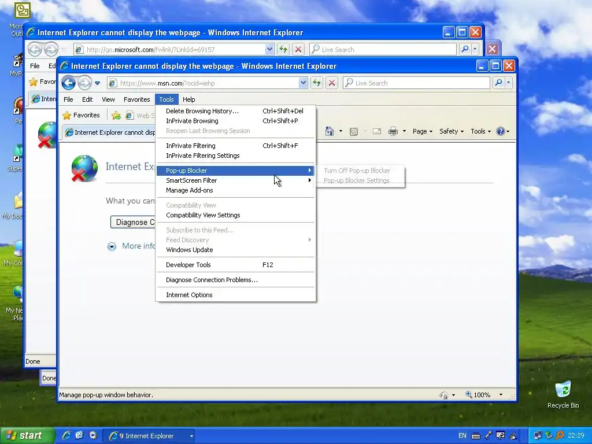
Task: Open address dropdown in back IE window
Action: [269, 49]
